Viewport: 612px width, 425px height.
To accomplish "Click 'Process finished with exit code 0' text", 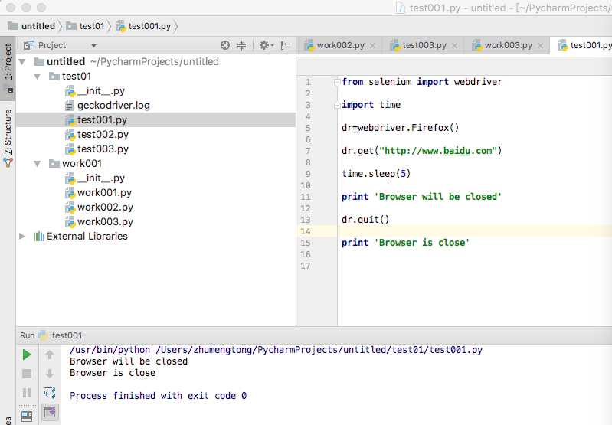I will pyautogui.click(x=158, y=396).
